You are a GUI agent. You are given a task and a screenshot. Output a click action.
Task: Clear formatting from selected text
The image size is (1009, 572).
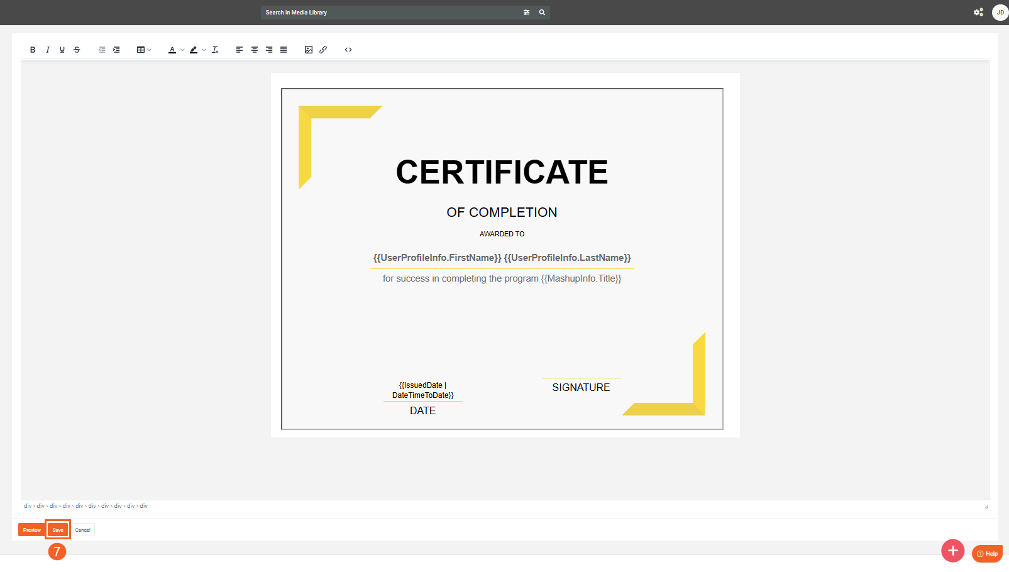(x=215, y=50)
